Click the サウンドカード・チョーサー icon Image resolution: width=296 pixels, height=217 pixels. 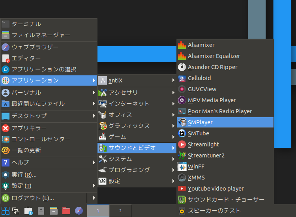(182, 200)
